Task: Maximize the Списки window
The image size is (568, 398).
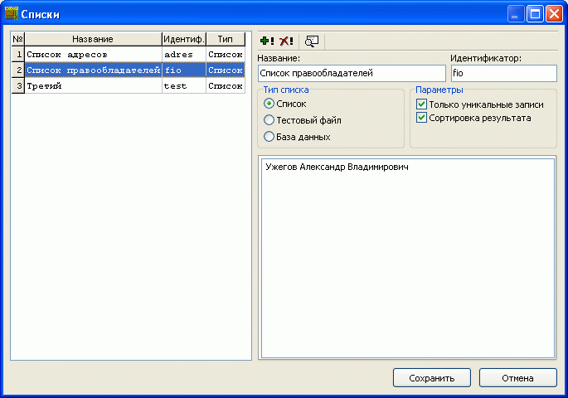Action: click(x=535, y=14)
